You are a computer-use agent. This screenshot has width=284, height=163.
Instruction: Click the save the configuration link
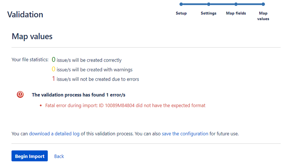pos(185,134)
